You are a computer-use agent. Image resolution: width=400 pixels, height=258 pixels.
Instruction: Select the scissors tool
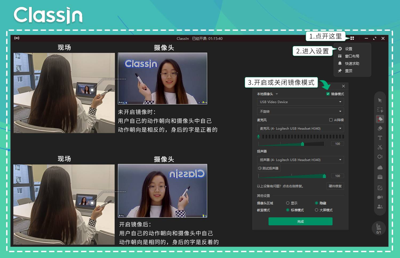tap(380, 147)
